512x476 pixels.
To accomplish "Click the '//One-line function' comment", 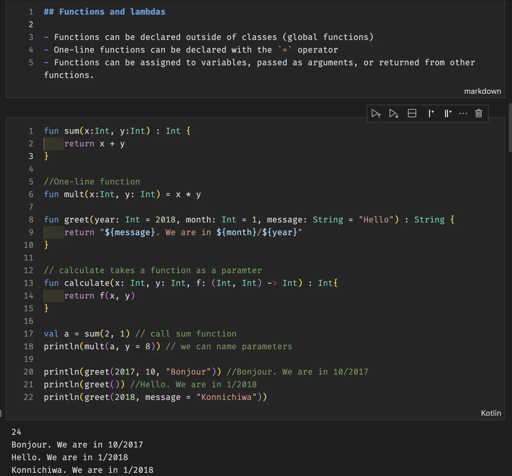I will 92,182.
